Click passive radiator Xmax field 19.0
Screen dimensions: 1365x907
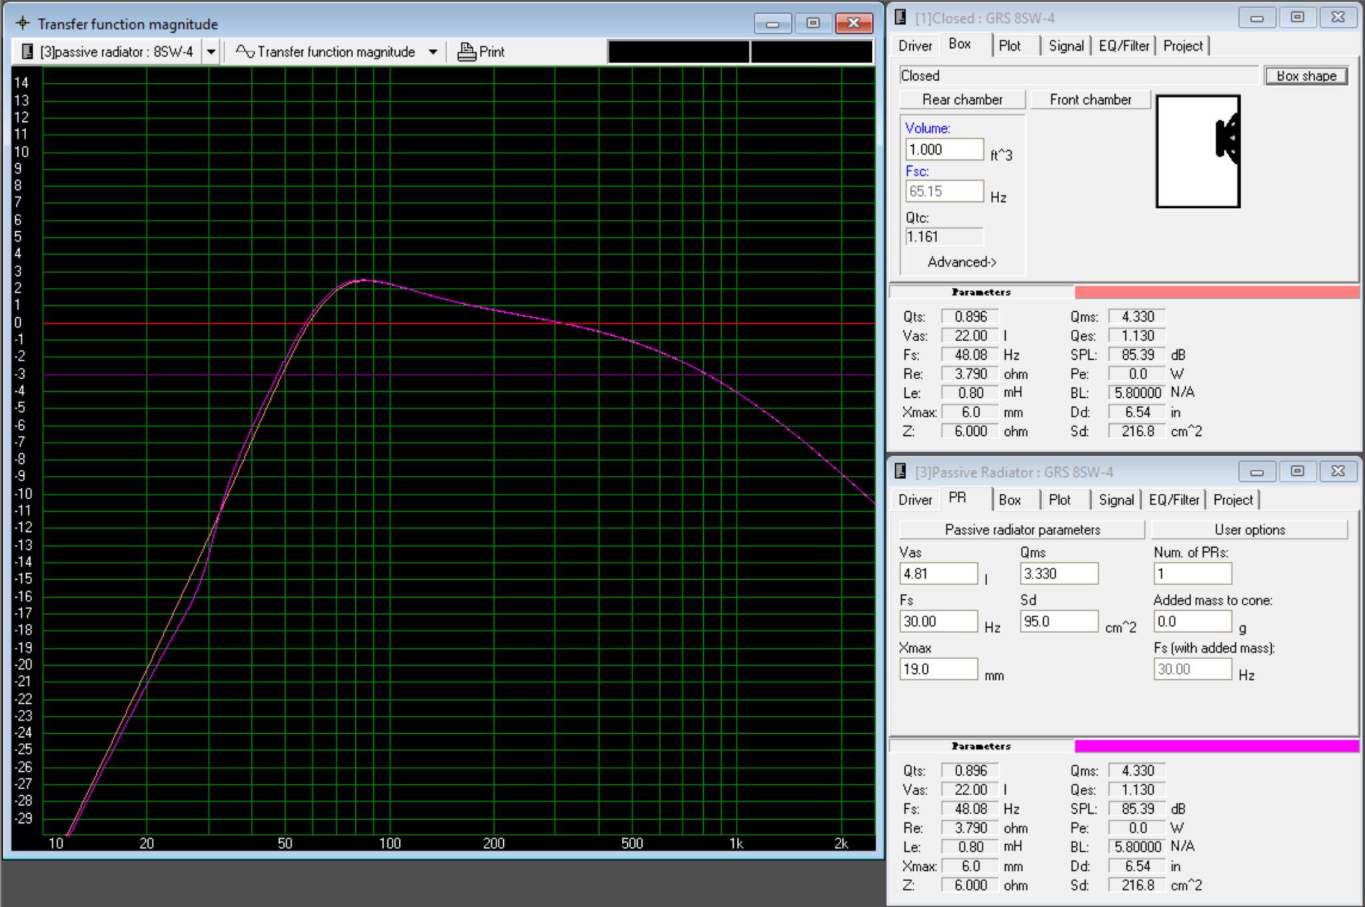click(x=938, y=669)
